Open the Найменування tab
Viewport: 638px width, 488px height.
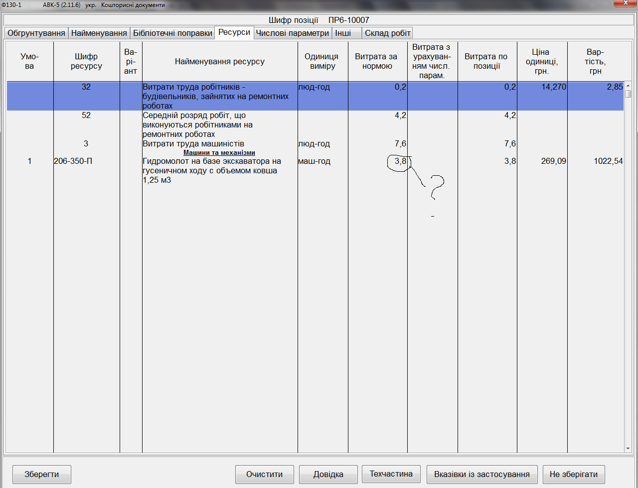coord(99,33)
